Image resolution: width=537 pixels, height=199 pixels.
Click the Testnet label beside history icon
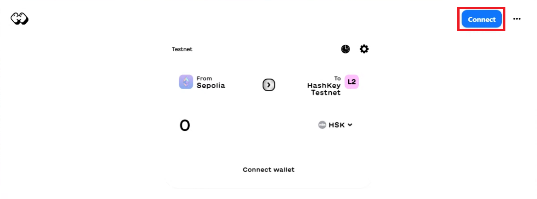point(182,49)
